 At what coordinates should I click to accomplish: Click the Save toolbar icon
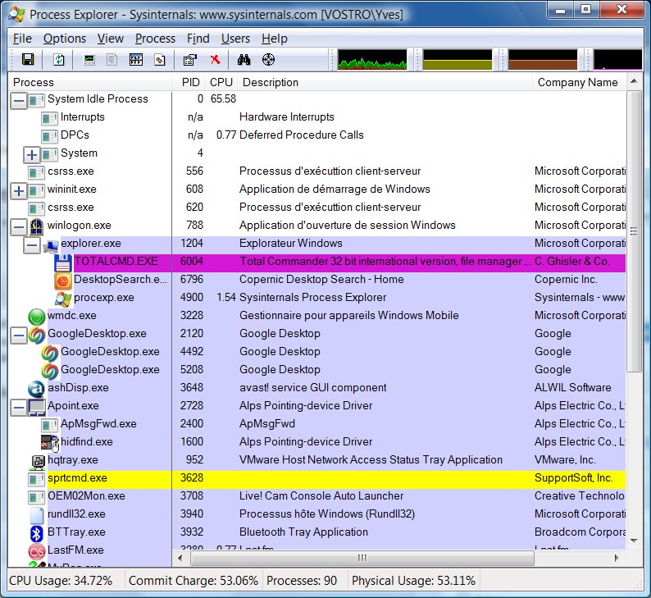click(x=28, y=59)
